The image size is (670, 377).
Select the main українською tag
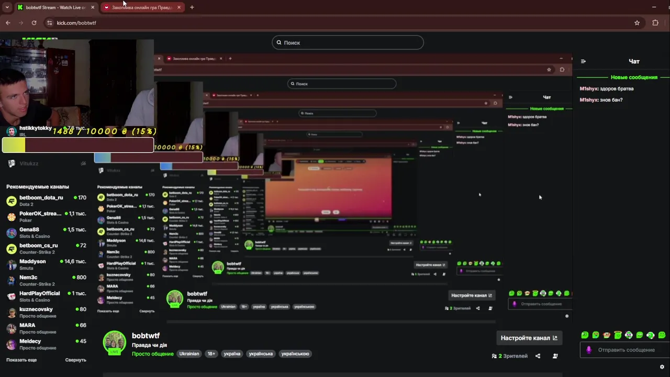295,354
